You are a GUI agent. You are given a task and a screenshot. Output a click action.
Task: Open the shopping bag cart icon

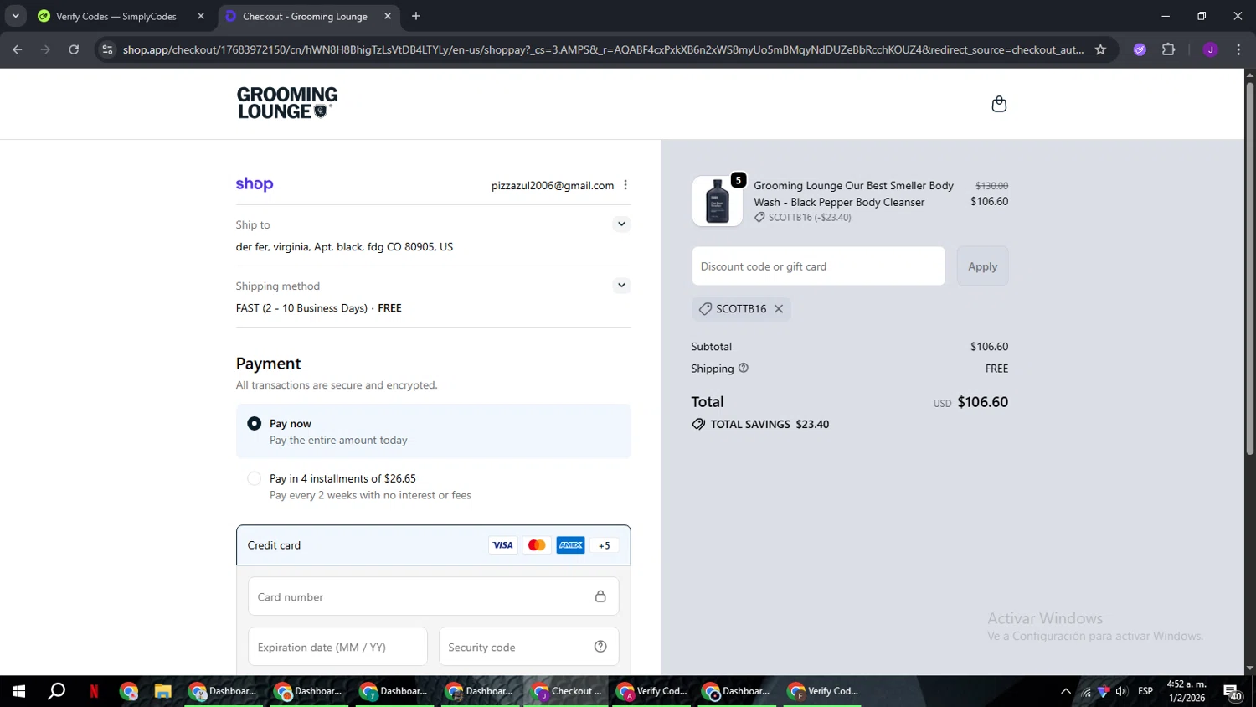pyautogui.click(x=998, y=104)
